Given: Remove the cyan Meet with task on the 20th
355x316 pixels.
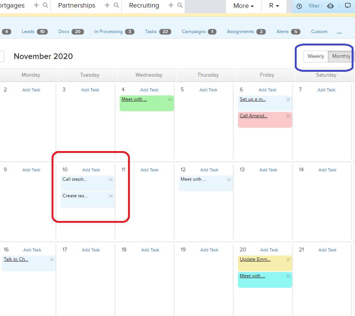Looking at the screenshot, I should pos(288,276).
